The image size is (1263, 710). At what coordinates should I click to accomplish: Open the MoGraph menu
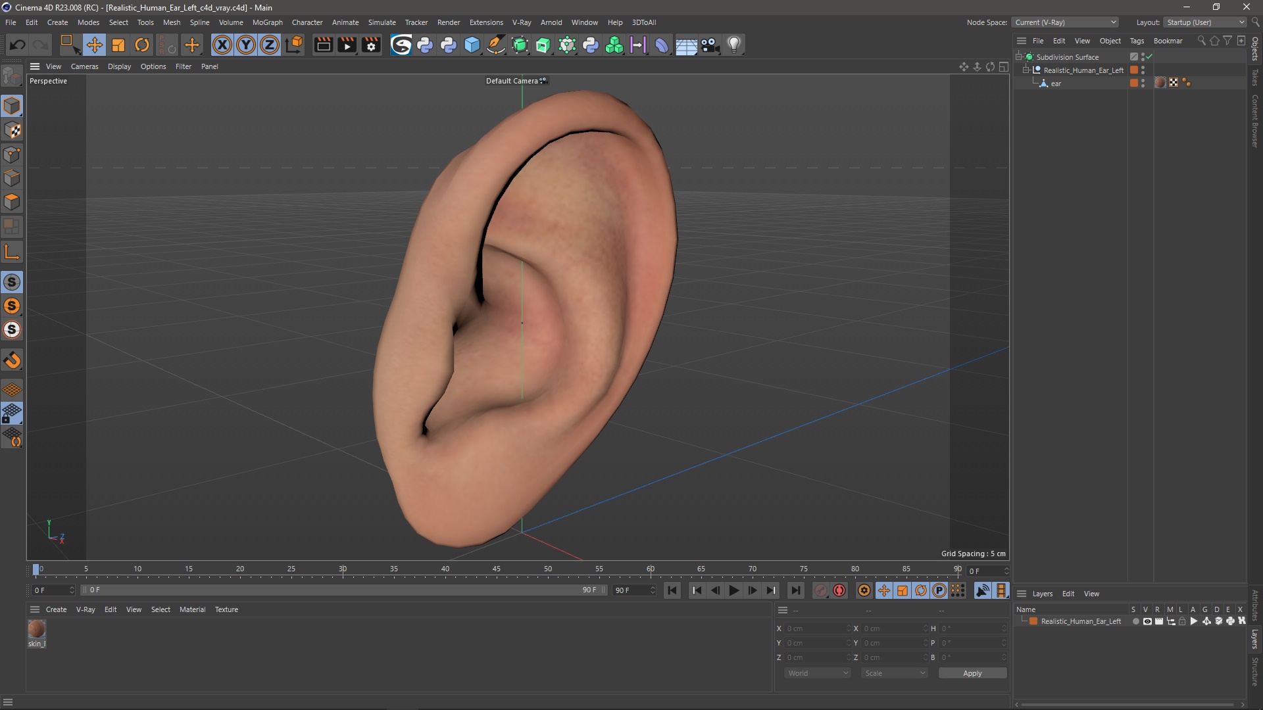coord(267,22)
